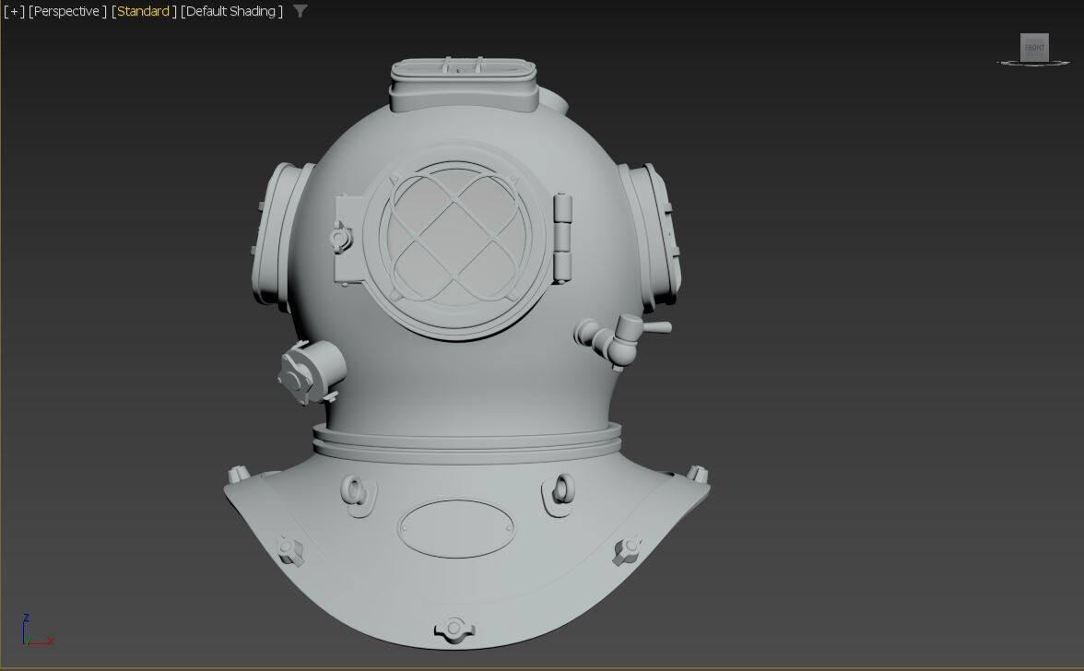Open the Standard per-view preference menu
Viewport: 1084px width, 671px height.
point(143,11)
